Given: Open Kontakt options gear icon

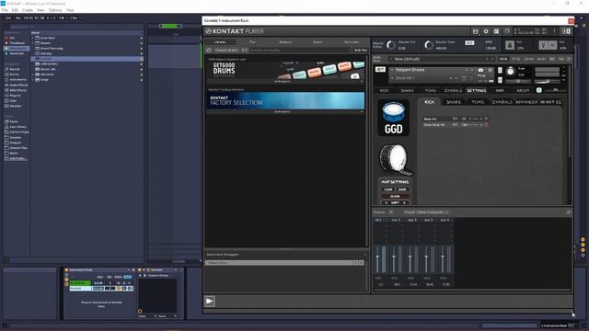Looking at the screenshot, I should point(486,31).
